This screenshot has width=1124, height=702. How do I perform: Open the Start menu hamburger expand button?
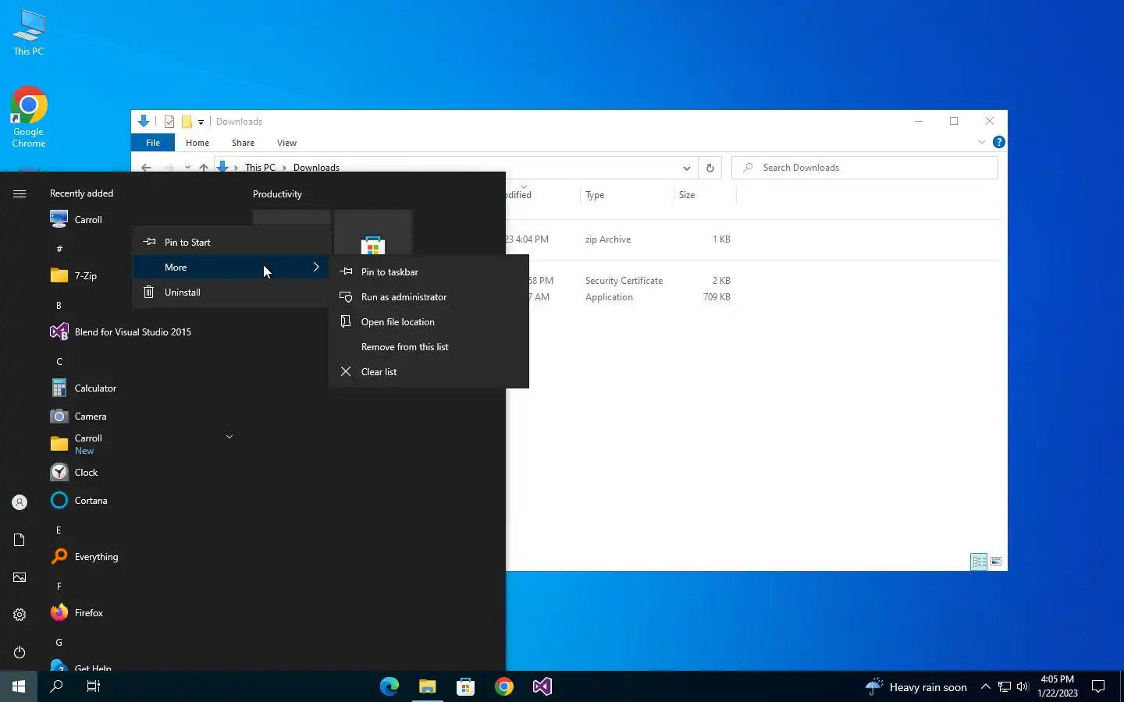pos(20,193)
